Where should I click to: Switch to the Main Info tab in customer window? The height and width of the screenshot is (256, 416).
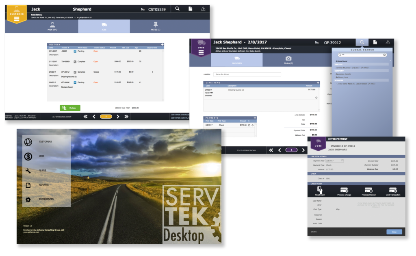pyautogui.click(x=52, y=26)
